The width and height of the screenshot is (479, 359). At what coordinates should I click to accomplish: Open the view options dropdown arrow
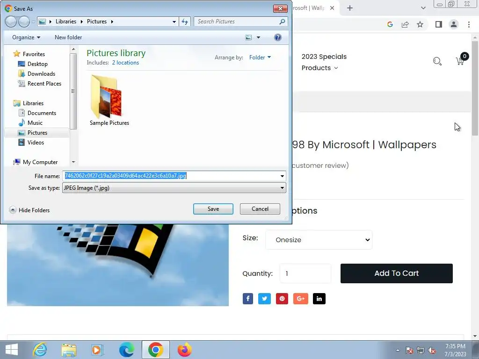(258, 37)
